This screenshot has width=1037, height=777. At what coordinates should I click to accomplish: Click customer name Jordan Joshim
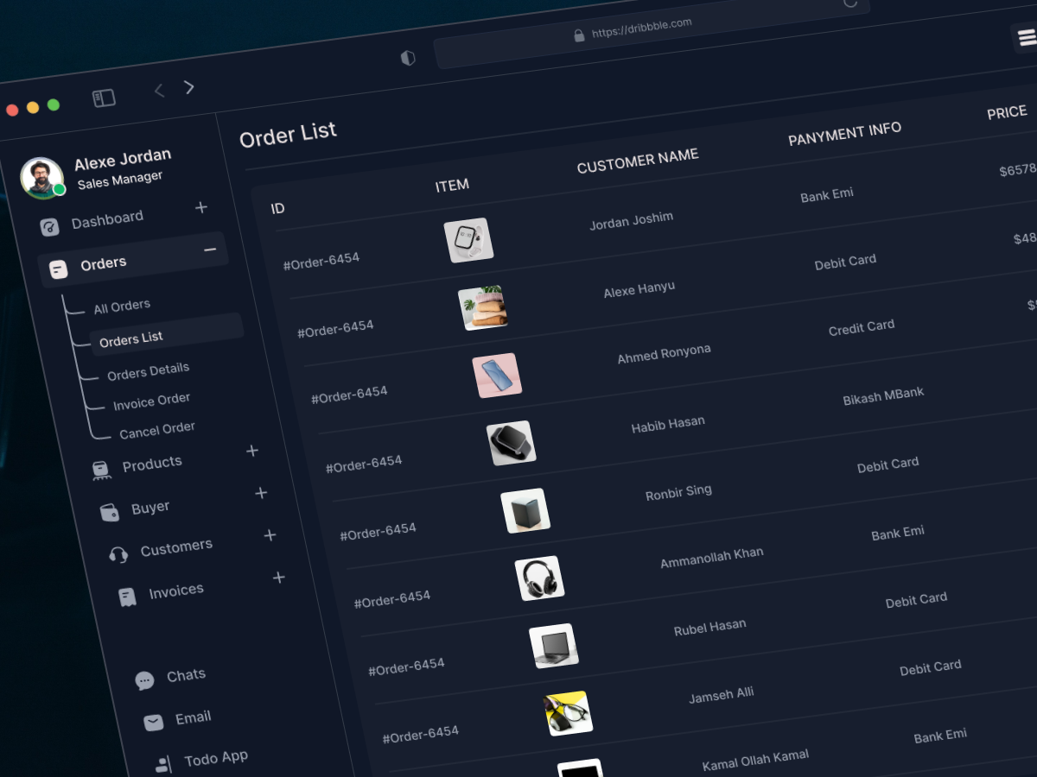point(631,221)
